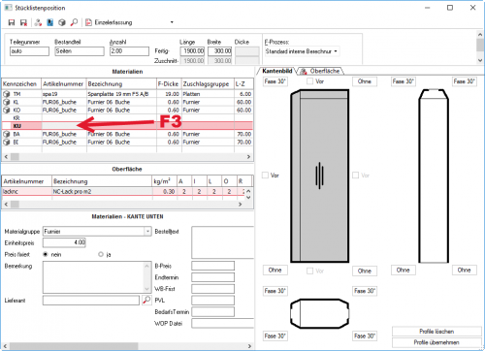Click the magnifier search icon in toolbar
This screenshot has width=485, height=351.
tap(74, 22)
